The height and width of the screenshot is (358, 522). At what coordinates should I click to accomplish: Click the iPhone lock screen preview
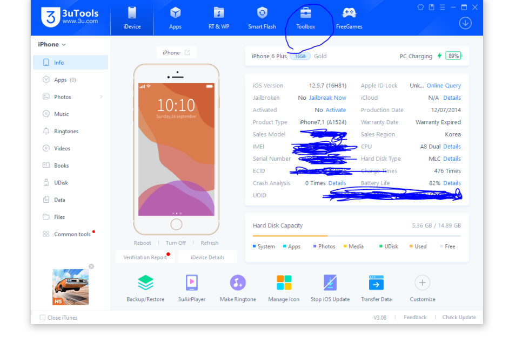tap(177, 149)
